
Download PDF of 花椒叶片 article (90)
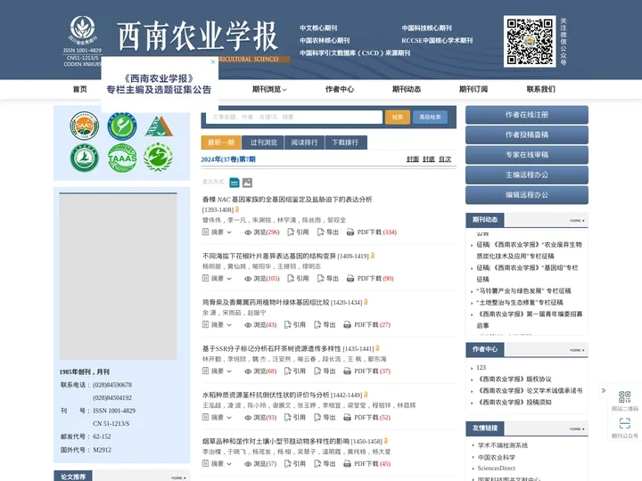pos(370,279)
